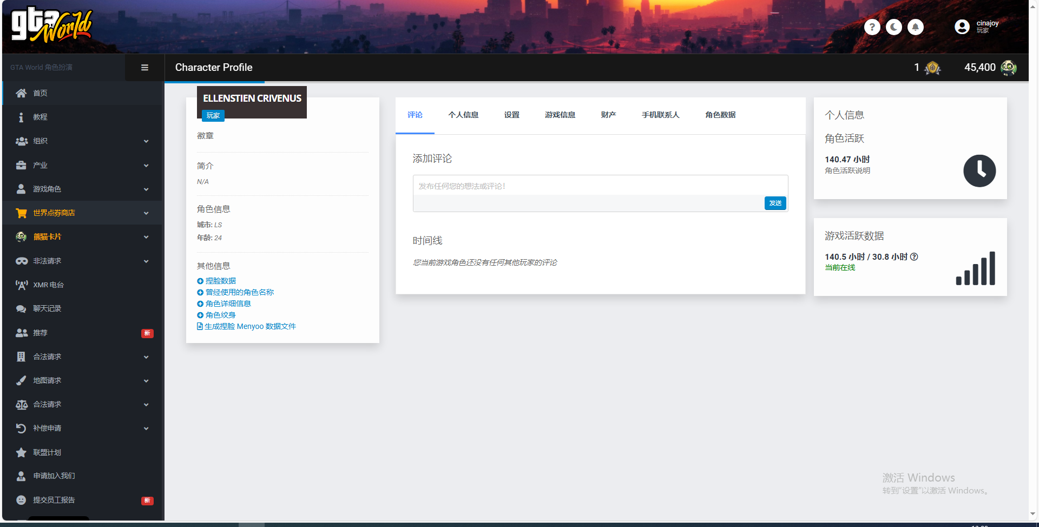The image size is (1039, 527).
Task: Expand the 地图请求 chevron
Action: [x=146, y=381]
